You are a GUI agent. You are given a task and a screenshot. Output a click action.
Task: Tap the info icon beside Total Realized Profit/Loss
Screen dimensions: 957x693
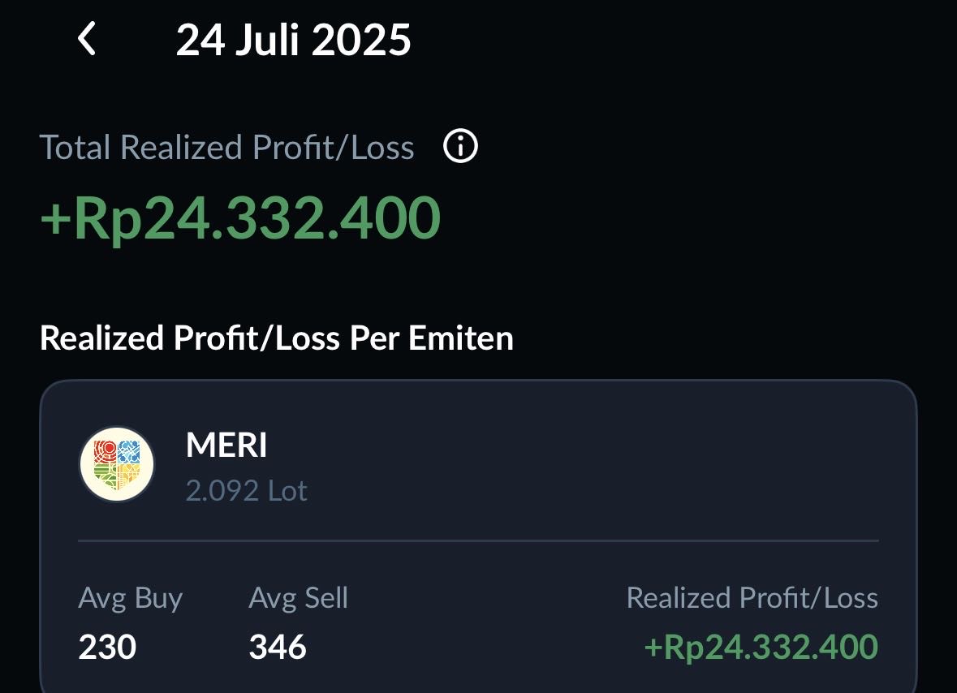tap(459, 147)
